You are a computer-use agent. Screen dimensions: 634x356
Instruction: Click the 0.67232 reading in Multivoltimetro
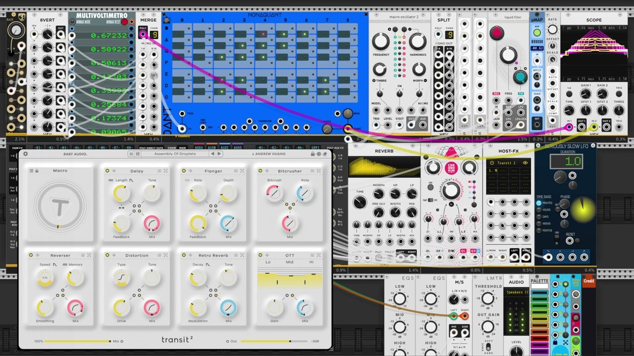coord(109,36)
